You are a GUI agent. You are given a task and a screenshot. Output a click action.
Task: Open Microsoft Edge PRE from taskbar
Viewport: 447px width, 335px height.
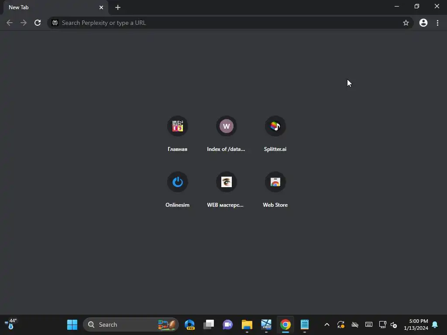[189, 325]
